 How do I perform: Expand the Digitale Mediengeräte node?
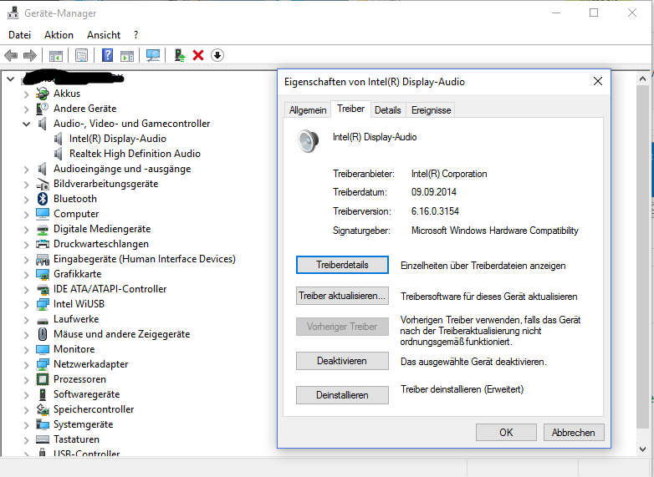click(x=26, y=230)
